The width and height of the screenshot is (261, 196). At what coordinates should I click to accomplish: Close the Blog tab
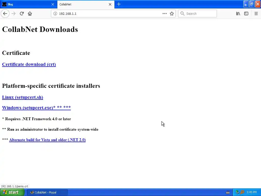click(53, 4)
